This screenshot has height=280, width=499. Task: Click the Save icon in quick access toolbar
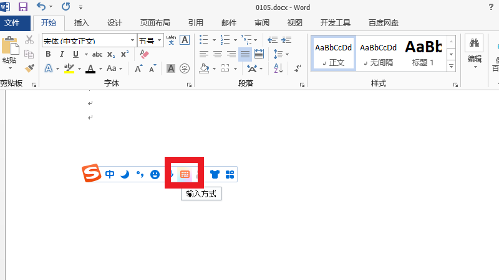pos(23,7)
